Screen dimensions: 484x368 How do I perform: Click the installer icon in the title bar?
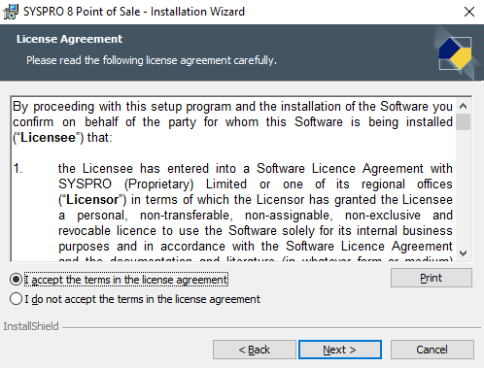(11, 12)
